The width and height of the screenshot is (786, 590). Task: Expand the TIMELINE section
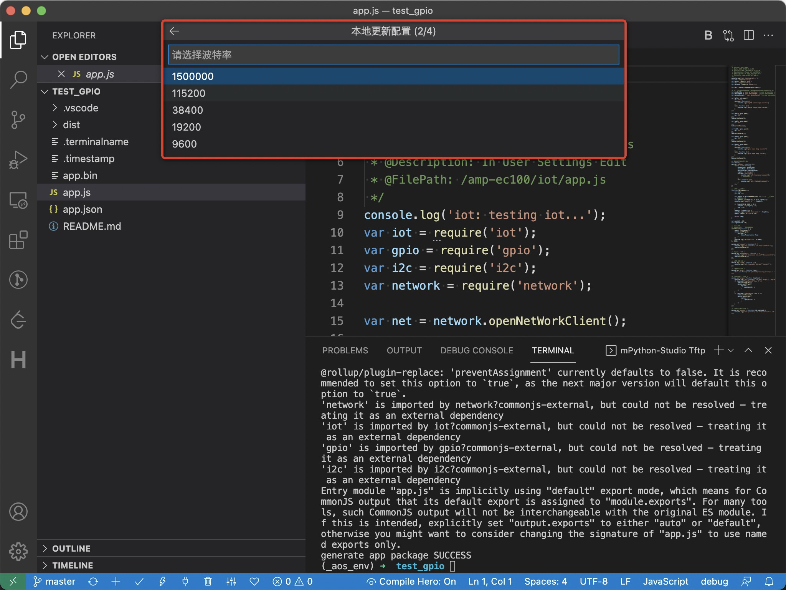pos(45,565)
